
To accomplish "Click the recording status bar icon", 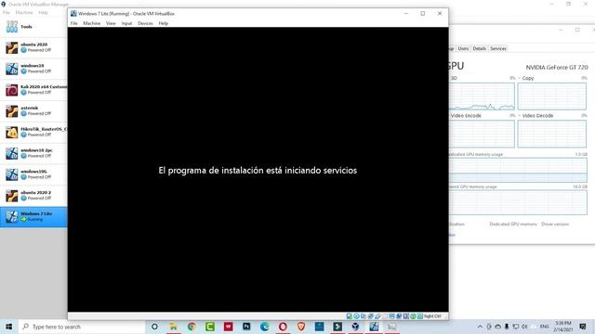I will coord(399,316).
